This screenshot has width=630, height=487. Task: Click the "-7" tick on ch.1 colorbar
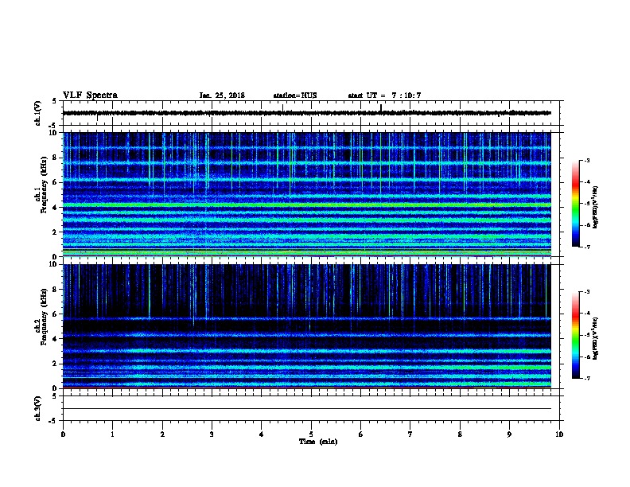(x=586, y=247)
